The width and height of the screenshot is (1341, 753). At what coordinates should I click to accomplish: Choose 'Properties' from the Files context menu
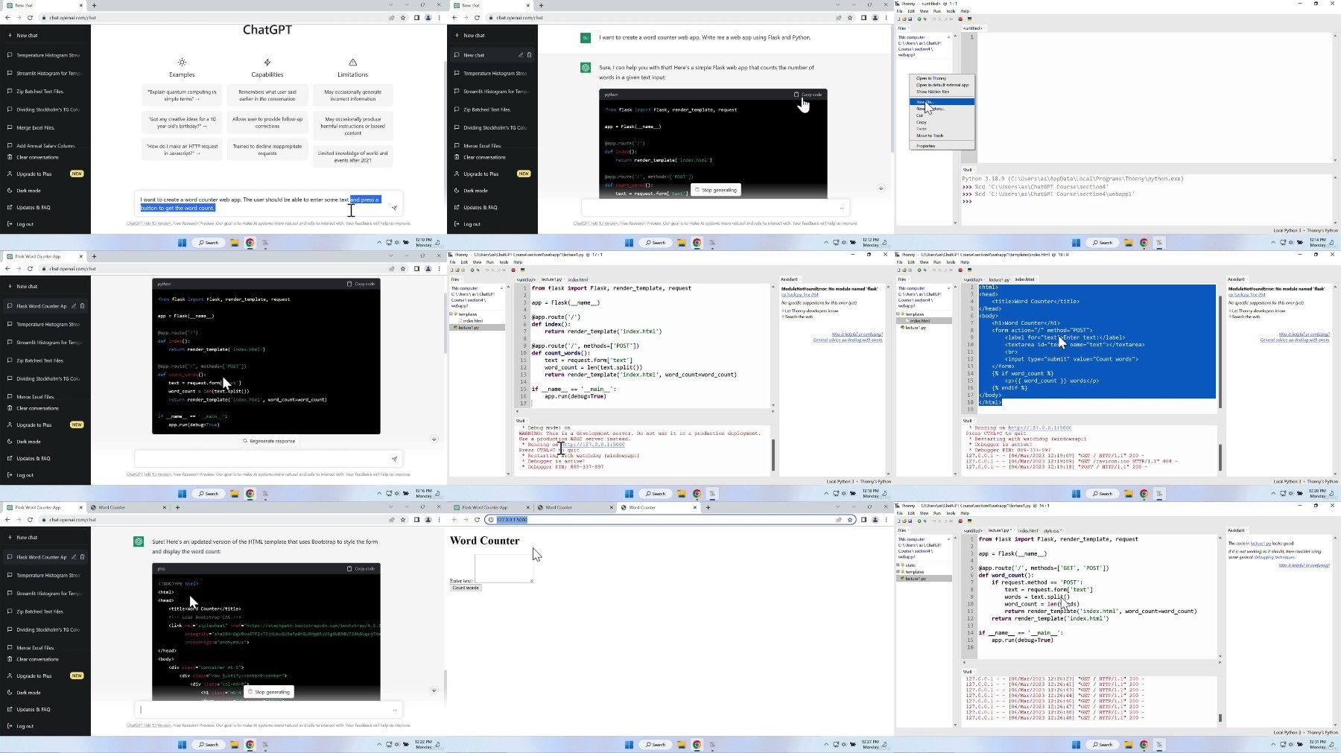click(925, 146)
